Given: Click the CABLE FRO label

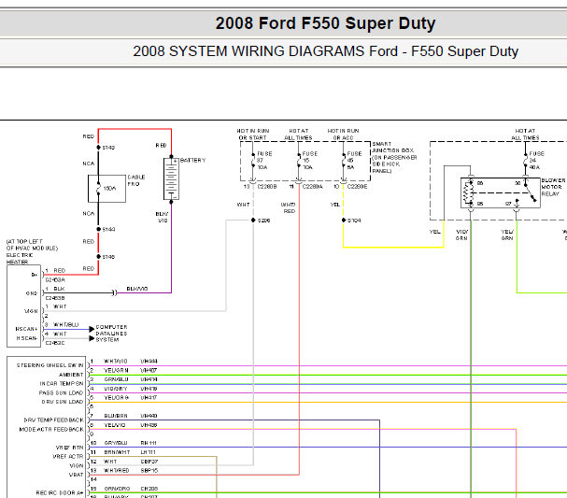Looking at the screenshot, I should (136, 180).
